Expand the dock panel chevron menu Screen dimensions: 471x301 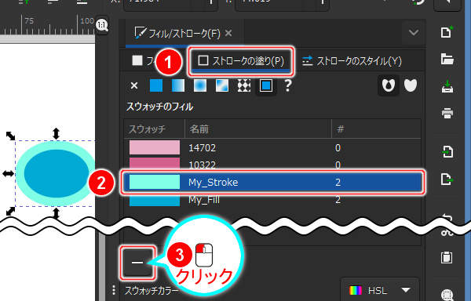point(414,32)
